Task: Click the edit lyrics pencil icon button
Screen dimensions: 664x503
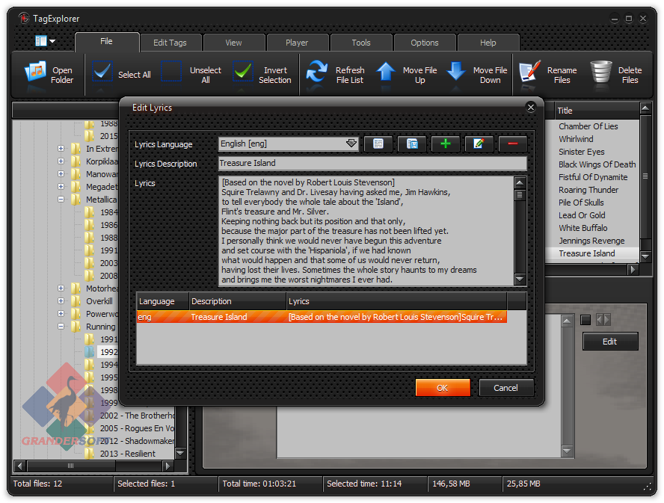Action: click(x=479, y=144)
